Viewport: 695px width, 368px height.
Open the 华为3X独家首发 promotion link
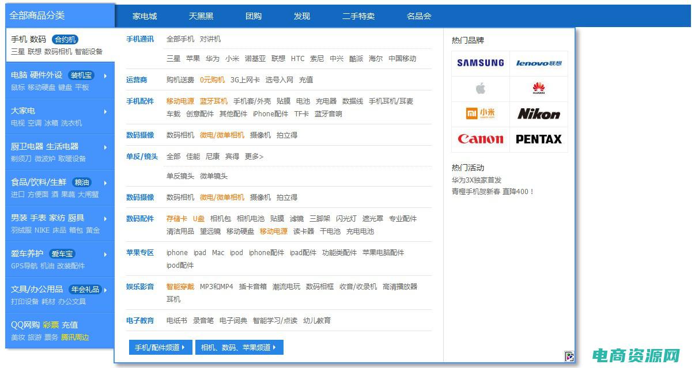477,180
